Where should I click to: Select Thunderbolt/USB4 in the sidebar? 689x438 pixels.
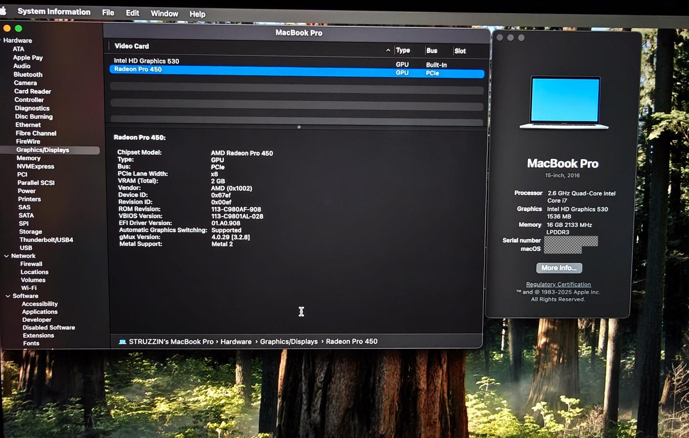[x=46, y=240]
